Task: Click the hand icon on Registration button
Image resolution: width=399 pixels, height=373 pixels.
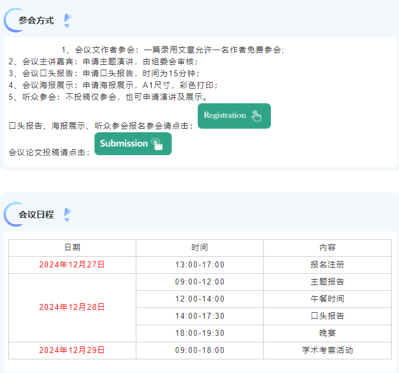Action: tap(256, 116)
